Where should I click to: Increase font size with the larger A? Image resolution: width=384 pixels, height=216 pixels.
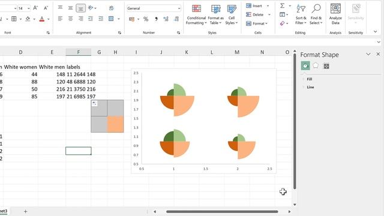click(35, 8)
